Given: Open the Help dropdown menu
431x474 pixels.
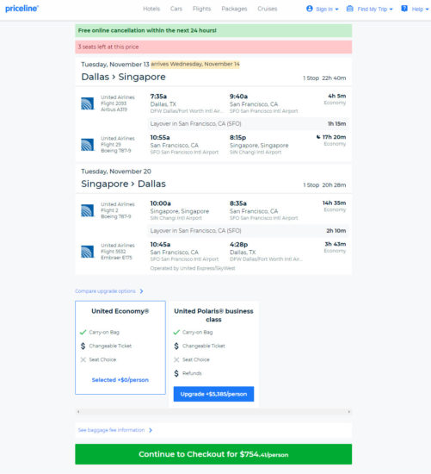Looking at the screenshot, I should tap(415, 9).
